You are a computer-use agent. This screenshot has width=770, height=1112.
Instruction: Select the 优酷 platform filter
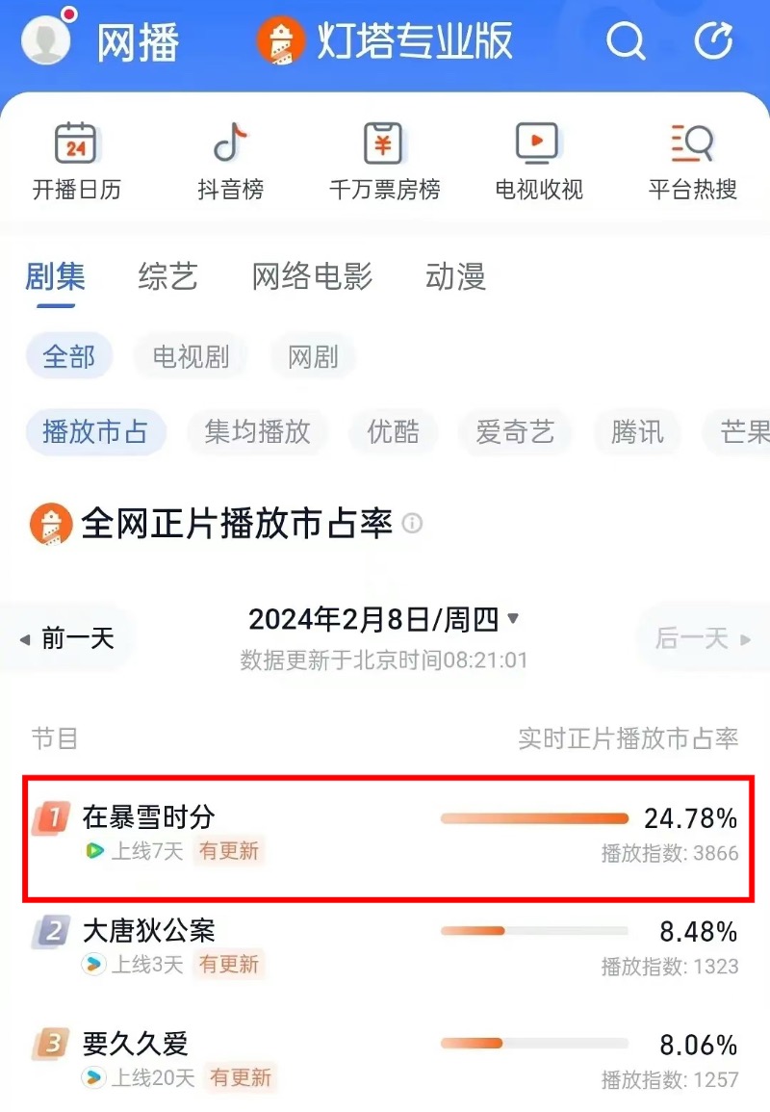pos(393,431)
